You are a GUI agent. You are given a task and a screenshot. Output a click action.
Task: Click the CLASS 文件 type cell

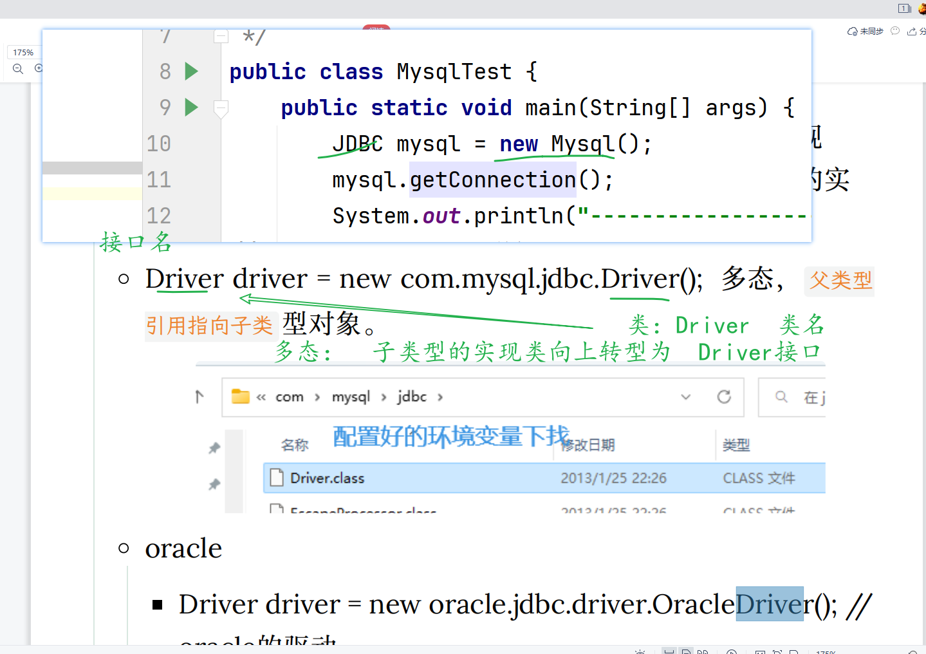(759, 478)
